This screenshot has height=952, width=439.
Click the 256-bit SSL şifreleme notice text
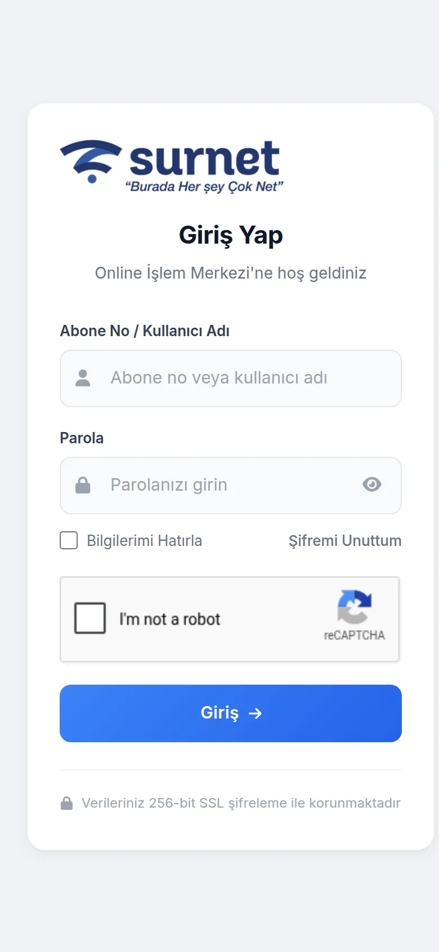tap(241, 803)
